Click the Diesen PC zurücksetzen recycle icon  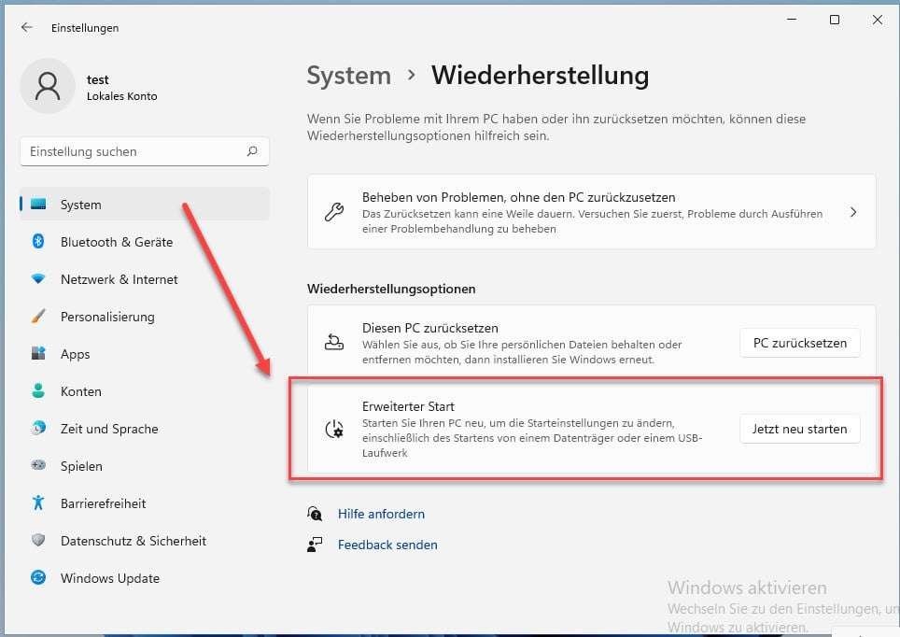point(333,344)
